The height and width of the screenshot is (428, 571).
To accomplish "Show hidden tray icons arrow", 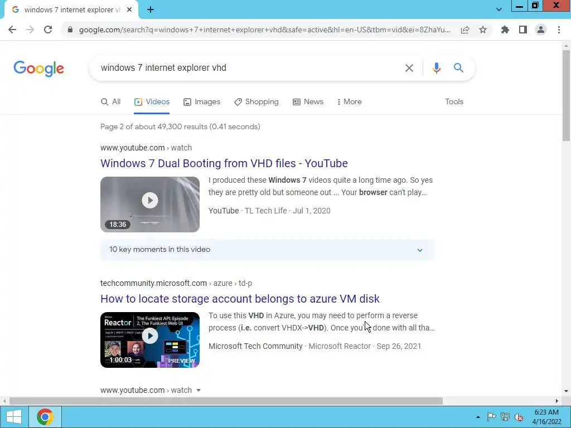I will click(478, 417).
